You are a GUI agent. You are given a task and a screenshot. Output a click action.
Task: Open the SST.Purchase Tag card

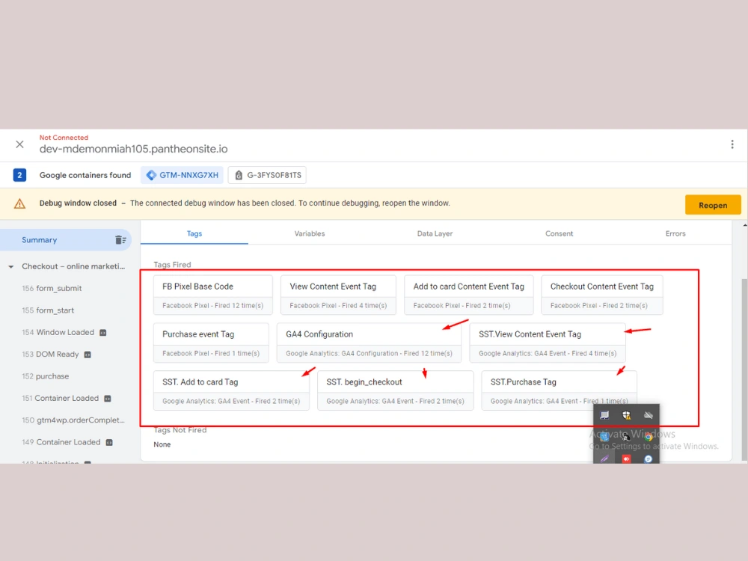559,390
